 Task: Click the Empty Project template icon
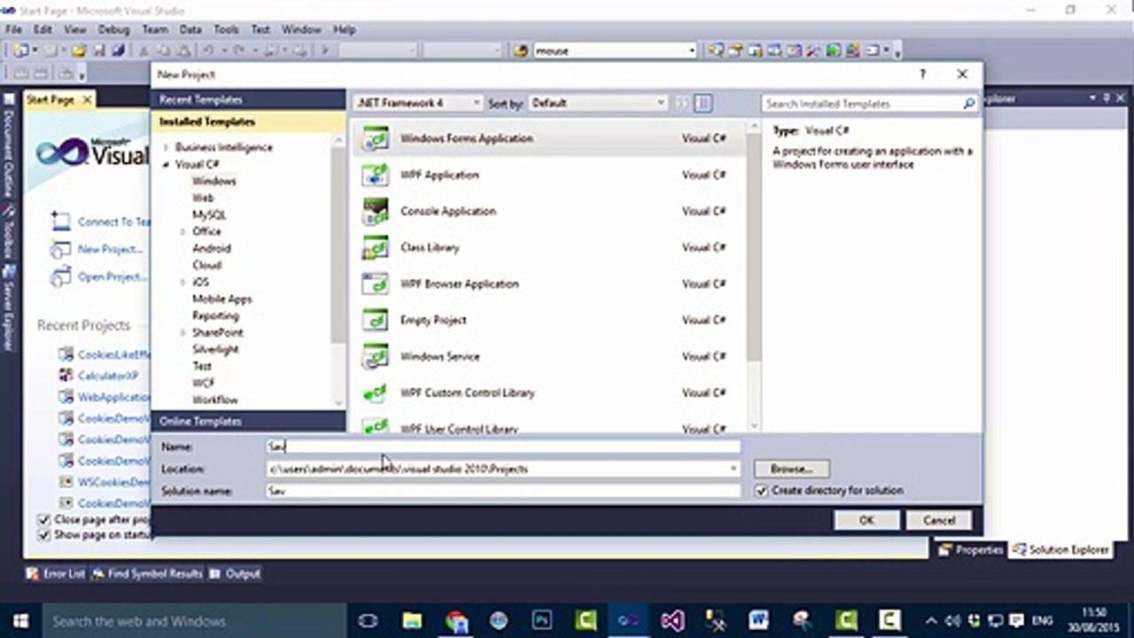point(376,321)
